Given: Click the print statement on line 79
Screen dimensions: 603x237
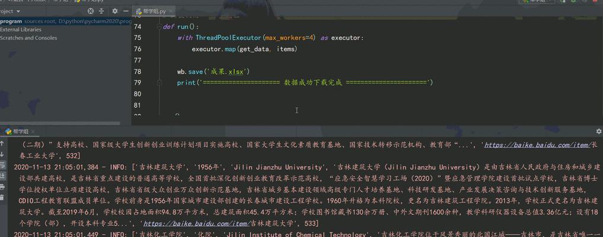Looking at the screenshot, I should point(305,82).
